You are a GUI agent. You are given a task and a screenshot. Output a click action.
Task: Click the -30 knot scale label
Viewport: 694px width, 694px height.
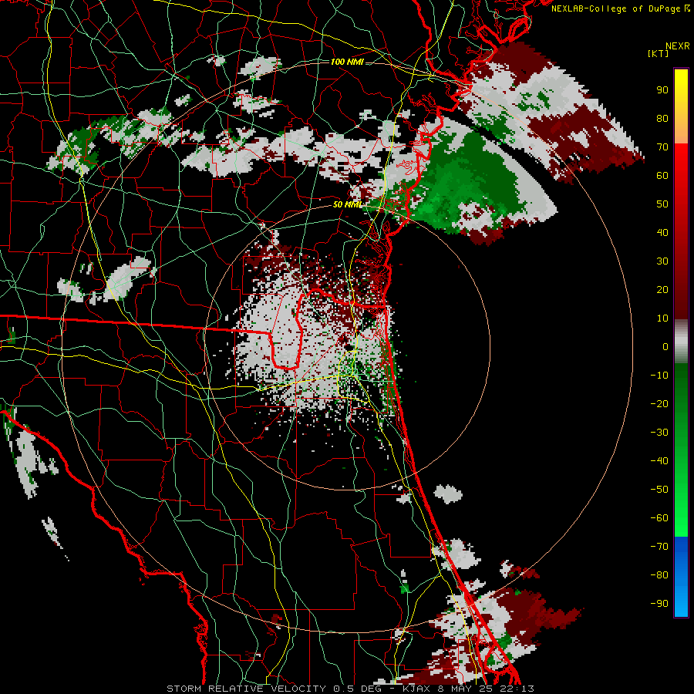pos(659,433)
